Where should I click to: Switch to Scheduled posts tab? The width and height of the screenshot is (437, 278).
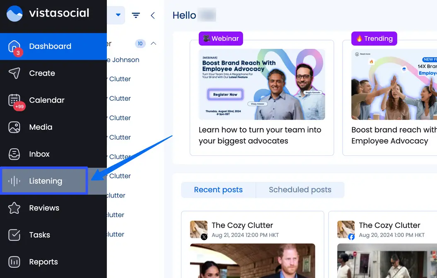pyautogui.click(x=300, y=190)
